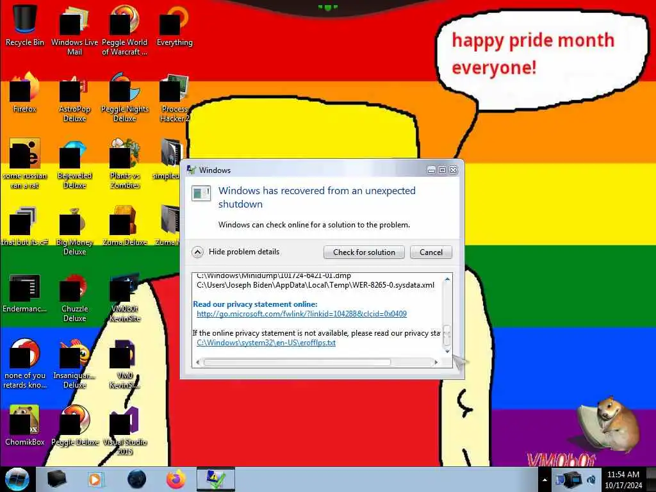Click scroll down arrow in details box

447,352
